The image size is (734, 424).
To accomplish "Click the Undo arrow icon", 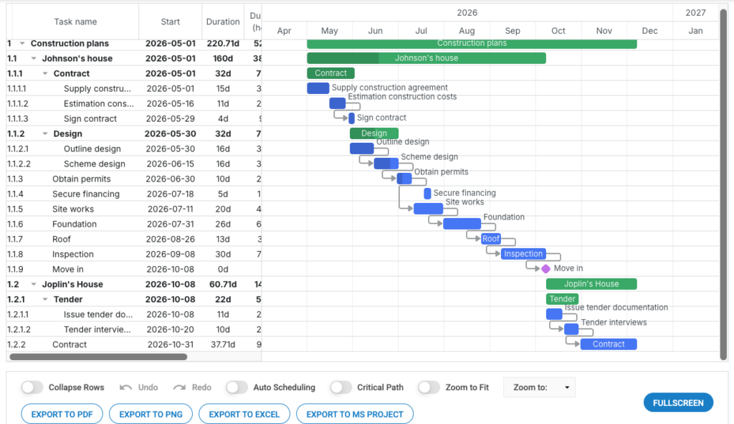I will coord(125,387).
